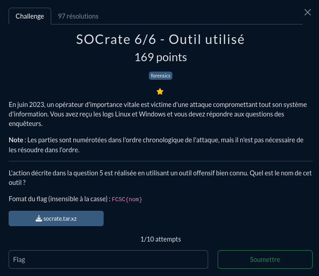Click the forensics category tag

[161, 76]
